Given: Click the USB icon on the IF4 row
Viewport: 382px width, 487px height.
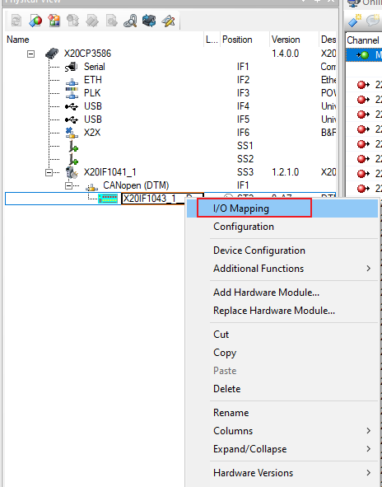Looking at the screenshot, I should point(72,106).
